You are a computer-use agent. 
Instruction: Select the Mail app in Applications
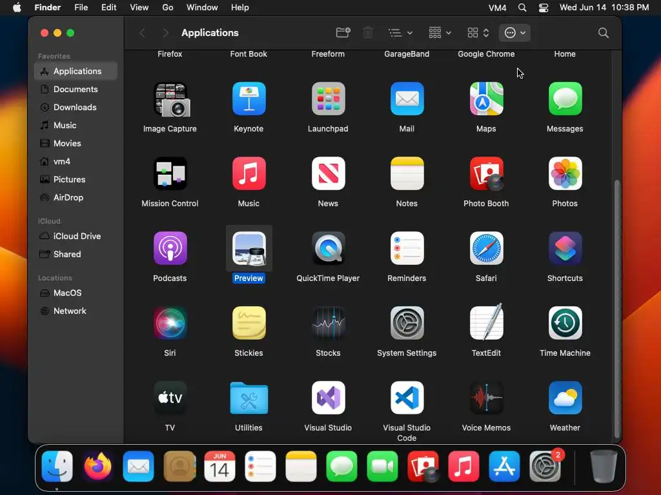click(407, 99)
